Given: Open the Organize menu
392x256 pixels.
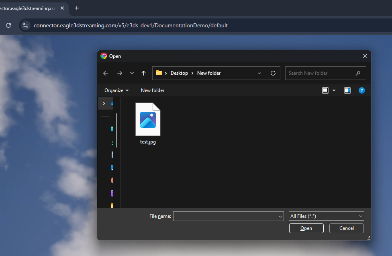Looking at the screenshot, I should [116, 90].
